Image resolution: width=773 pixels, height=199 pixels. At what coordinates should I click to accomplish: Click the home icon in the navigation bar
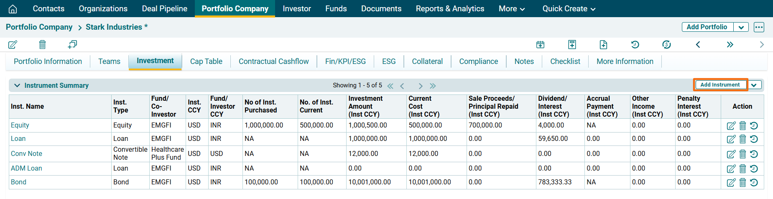click(x=13, y=9)
